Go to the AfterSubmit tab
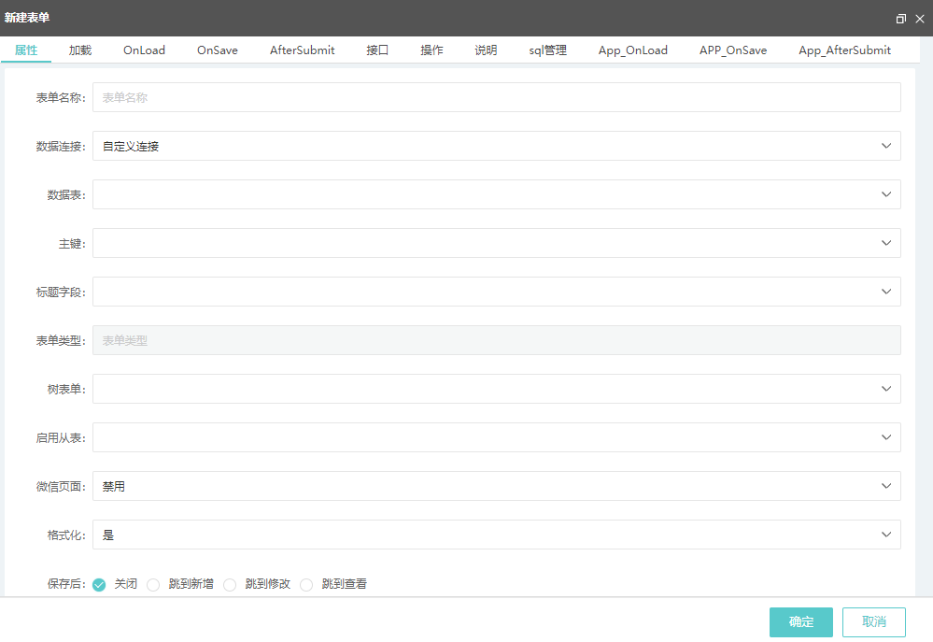Viewport: 933px width, 642px height. click(303, 50)
